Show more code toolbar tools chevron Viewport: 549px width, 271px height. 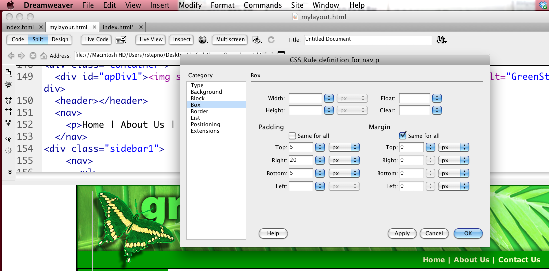[9, 172]
